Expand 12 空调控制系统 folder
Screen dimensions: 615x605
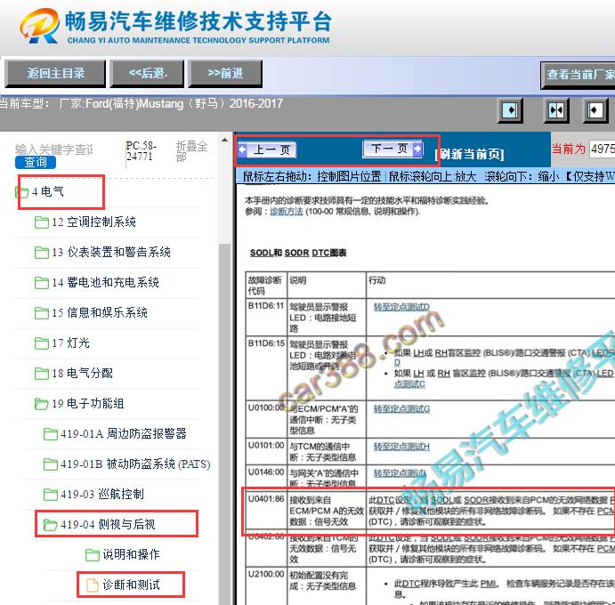coord(93,222)
